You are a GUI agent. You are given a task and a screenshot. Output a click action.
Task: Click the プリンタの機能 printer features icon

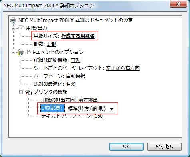click(28, 92)
